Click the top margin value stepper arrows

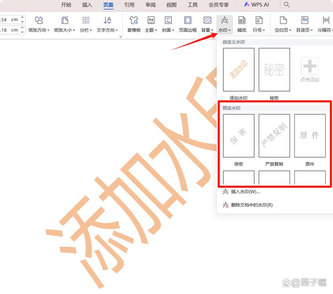[22, 19]
